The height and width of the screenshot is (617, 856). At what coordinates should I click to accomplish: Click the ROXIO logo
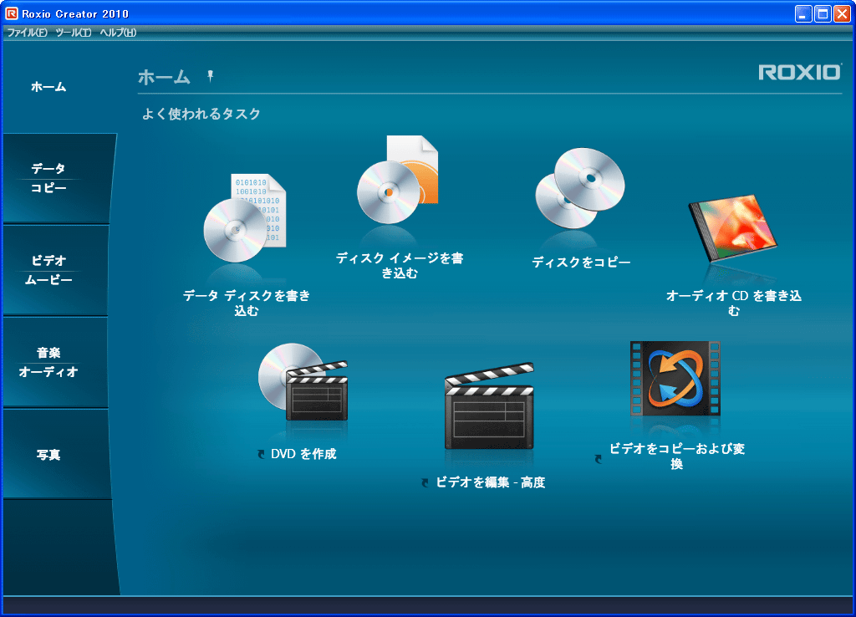[800, 72]
